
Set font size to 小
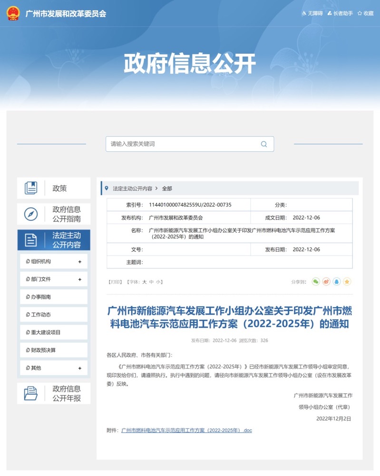click(x=158, y=282)
